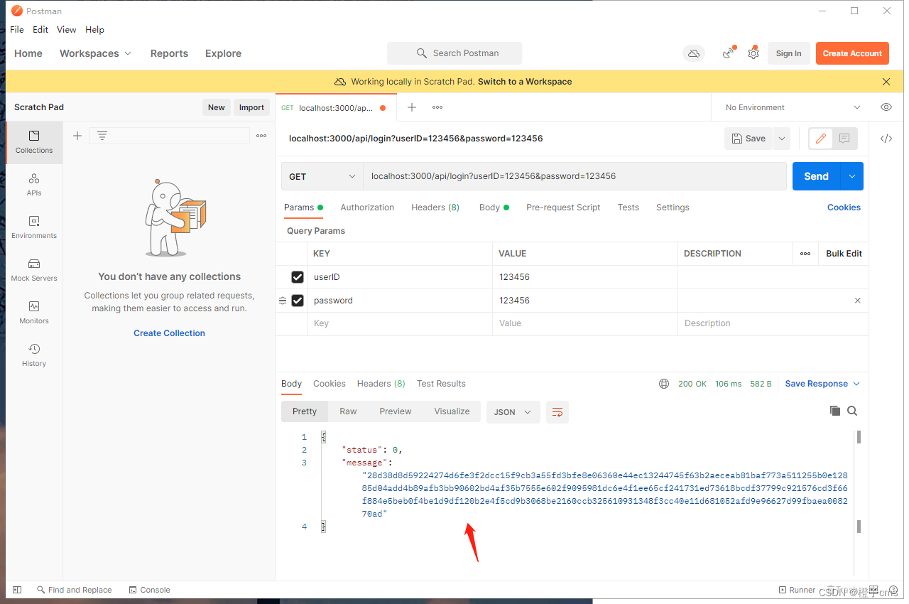Click the Save button
This screenshot has height=604, width=909.
pos(749,139)
